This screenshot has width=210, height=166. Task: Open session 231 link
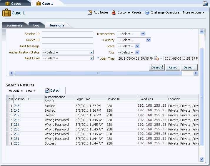pos(16,139)
